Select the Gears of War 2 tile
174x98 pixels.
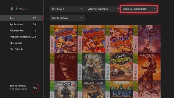point(147,67)
